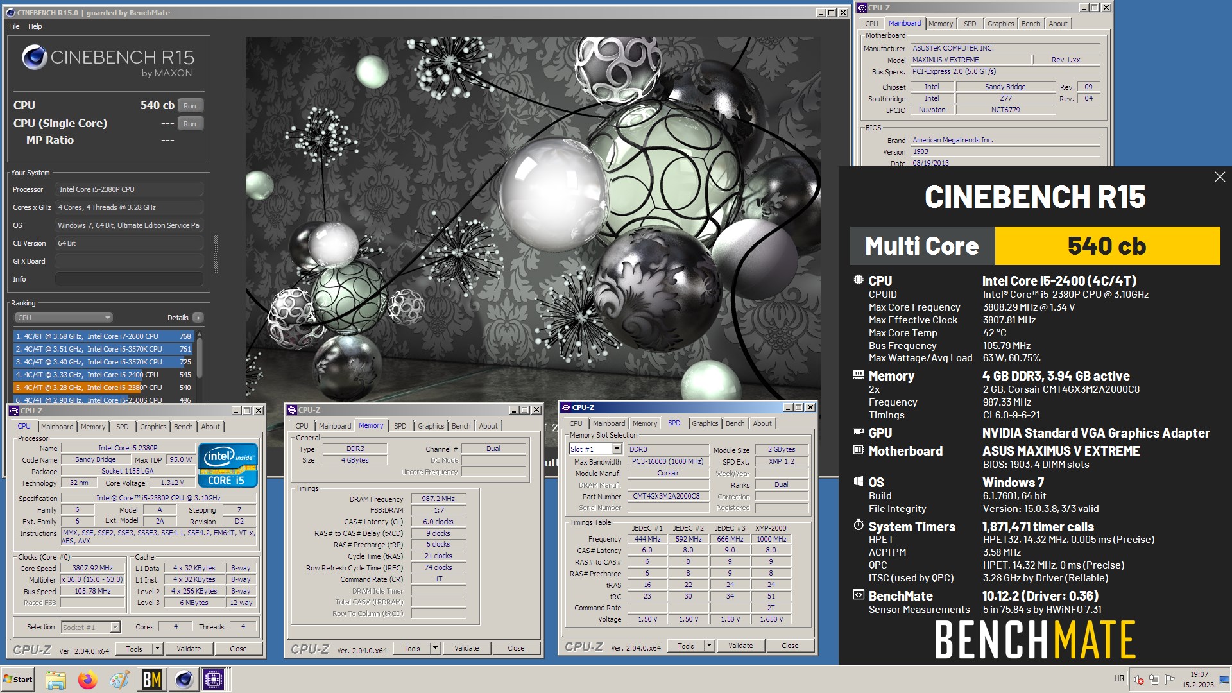Click Close in the CPU-Z Memory window
The image size is (1232, 693).
(x=516, y=648)
